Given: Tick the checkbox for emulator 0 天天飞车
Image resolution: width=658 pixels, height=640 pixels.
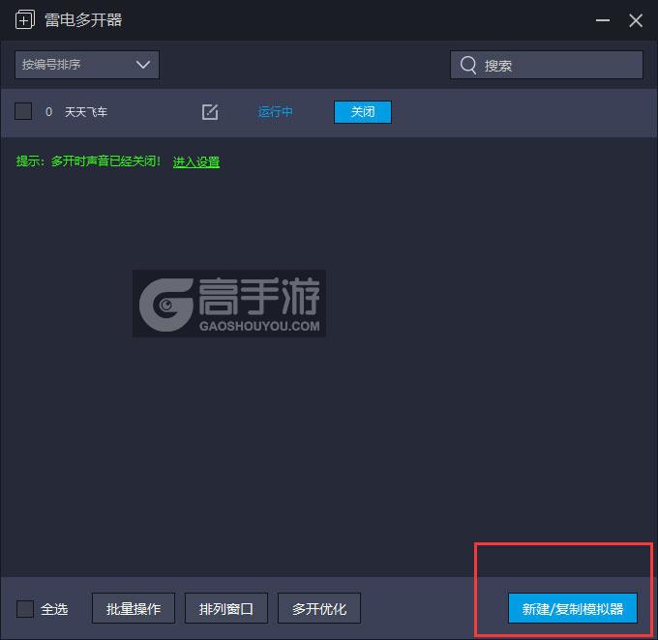Looking at the screenshot, I should point(23,111).
